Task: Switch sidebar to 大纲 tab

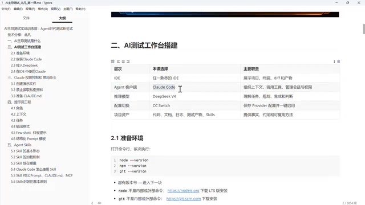Action: [62, 18]
